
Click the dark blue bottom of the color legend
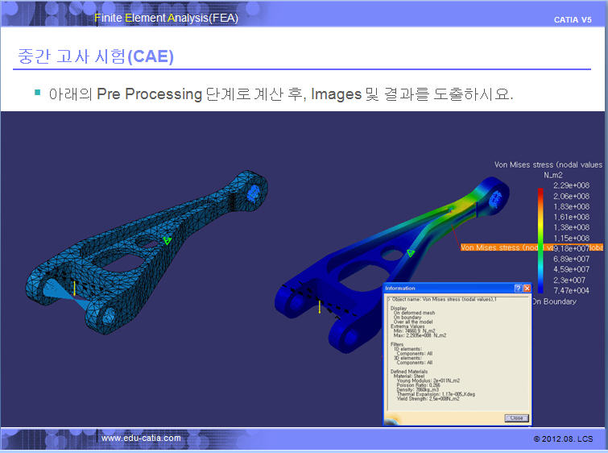(541, 288)
